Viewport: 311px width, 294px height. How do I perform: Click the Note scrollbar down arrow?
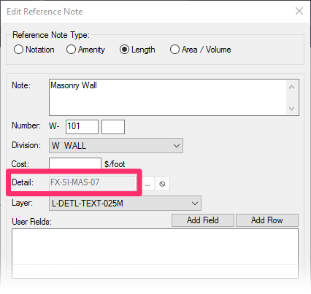292,108
